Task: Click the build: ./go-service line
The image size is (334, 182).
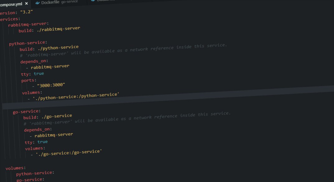Action: pyautogui.click(x=48, y=116)
